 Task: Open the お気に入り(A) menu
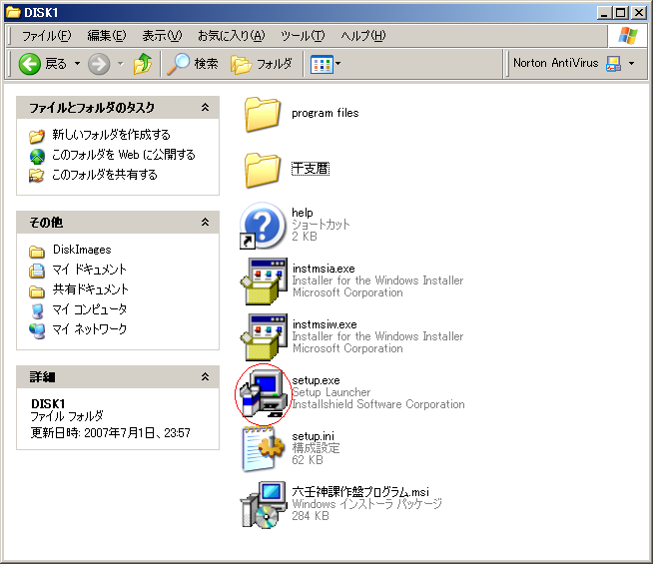tap(231, 36)
